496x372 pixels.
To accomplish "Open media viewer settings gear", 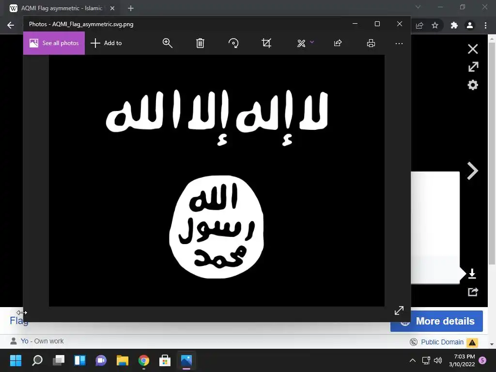I will pyautogui.click(x=473, y=85).
